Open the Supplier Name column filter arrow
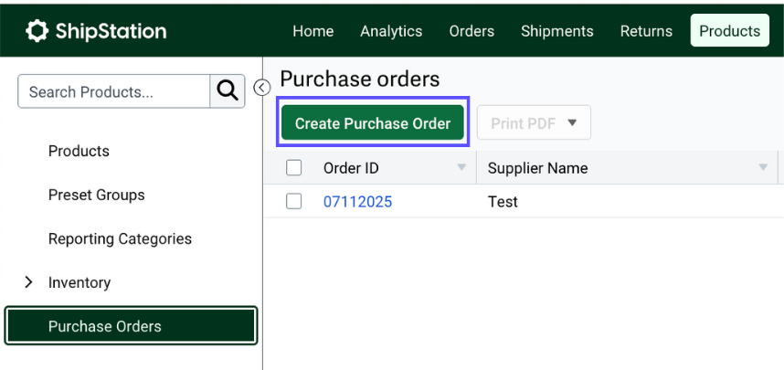This screenshot has height=370, width=784. 763,167
